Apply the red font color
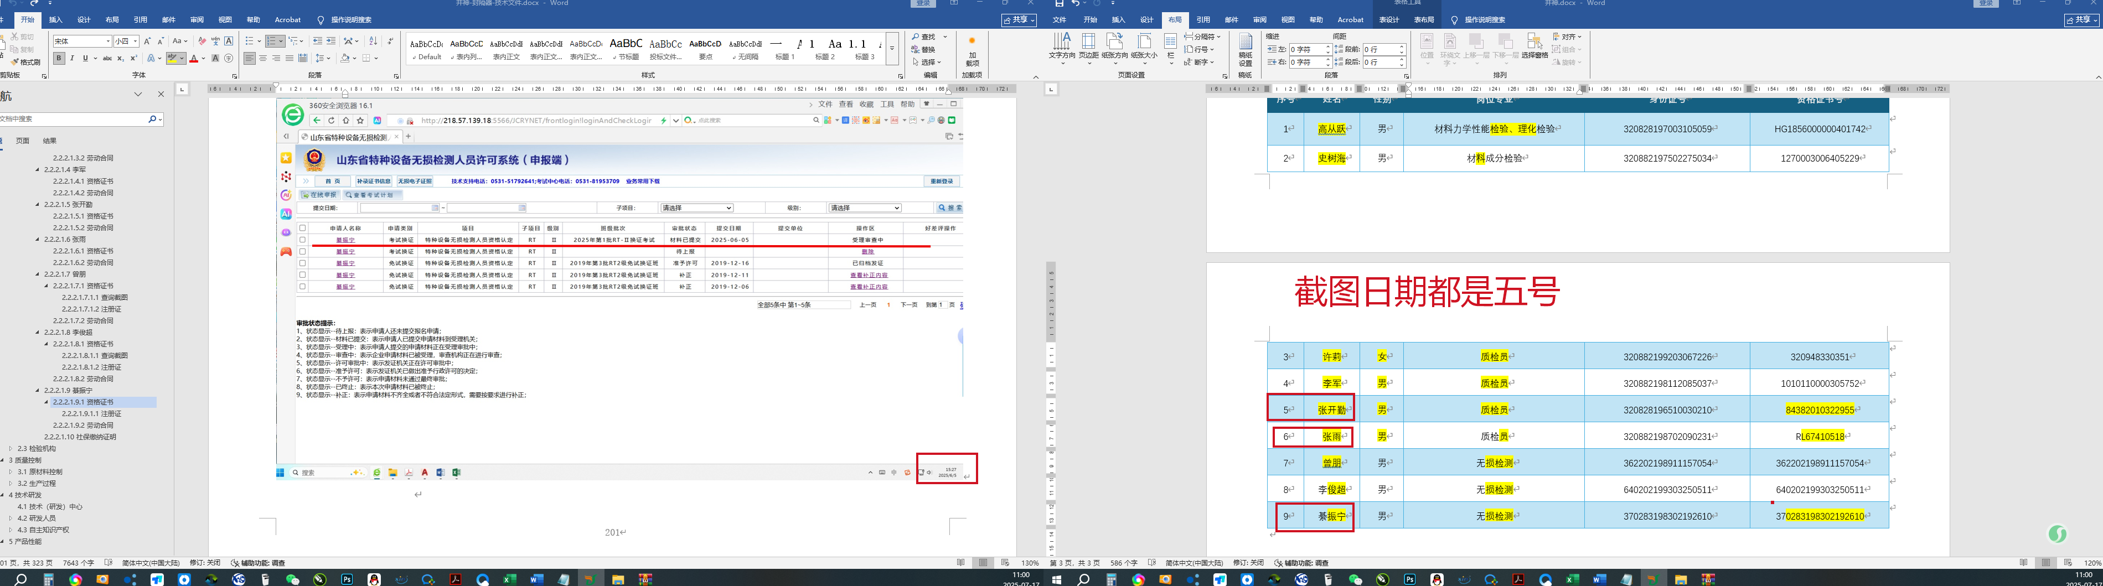The width and height of the screenshot is (2103, 586). (x=194, y=59)
